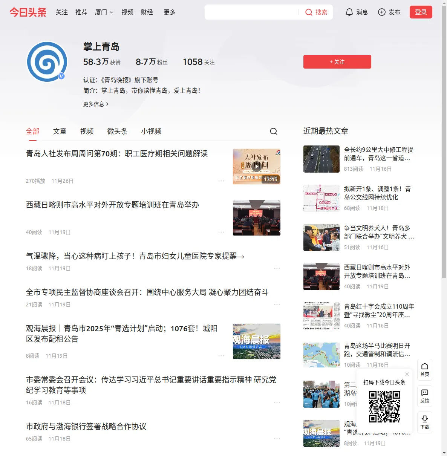The width and height of the screenshot is (447, 456).
Task: Open more options for 观海晨报 article
Action: coord(221,356)
